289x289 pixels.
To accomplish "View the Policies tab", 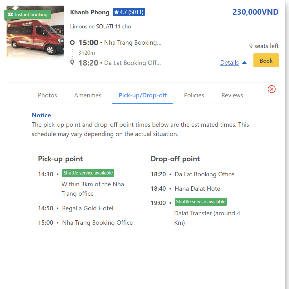I will coord(194,96).
